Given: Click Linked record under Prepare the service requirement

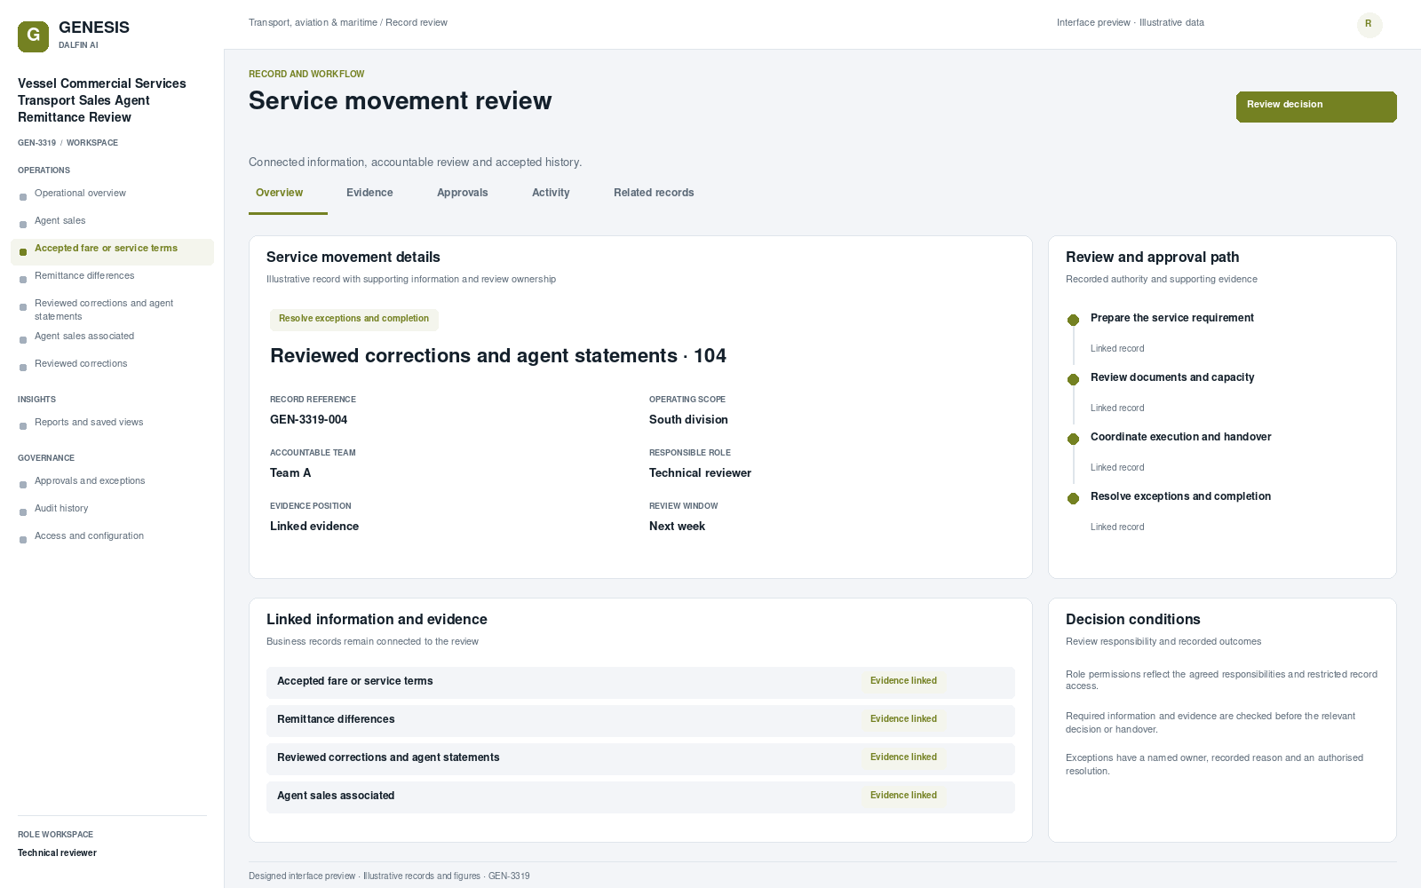Looking at the screenshot, I should [x=1117, y=349].
